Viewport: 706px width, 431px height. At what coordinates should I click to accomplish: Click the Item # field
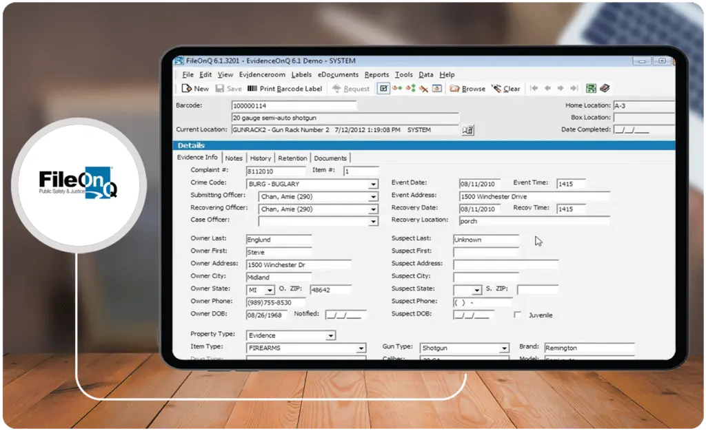coord(361,171)
